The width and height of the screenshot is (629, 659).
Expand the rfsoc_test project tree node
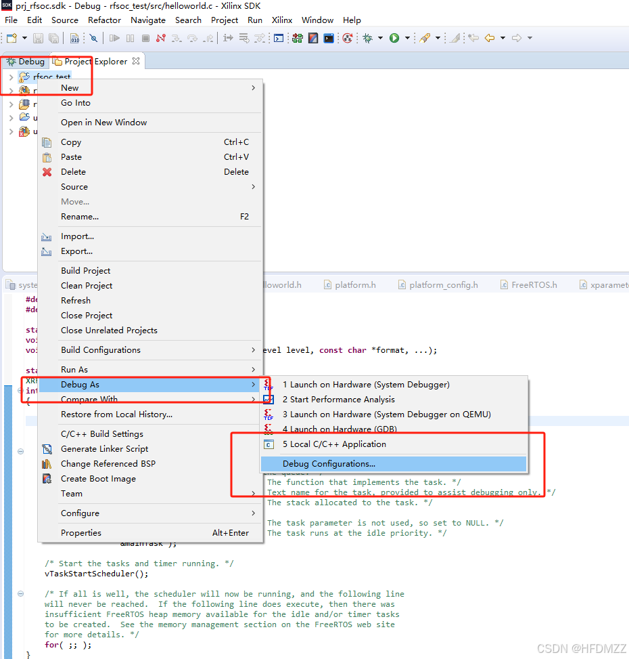point(11,77)
